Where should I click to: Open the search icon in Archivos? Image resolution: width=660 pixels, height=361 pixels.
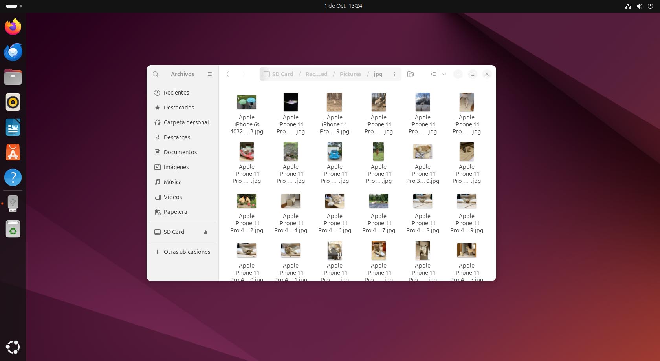[156, 74]
